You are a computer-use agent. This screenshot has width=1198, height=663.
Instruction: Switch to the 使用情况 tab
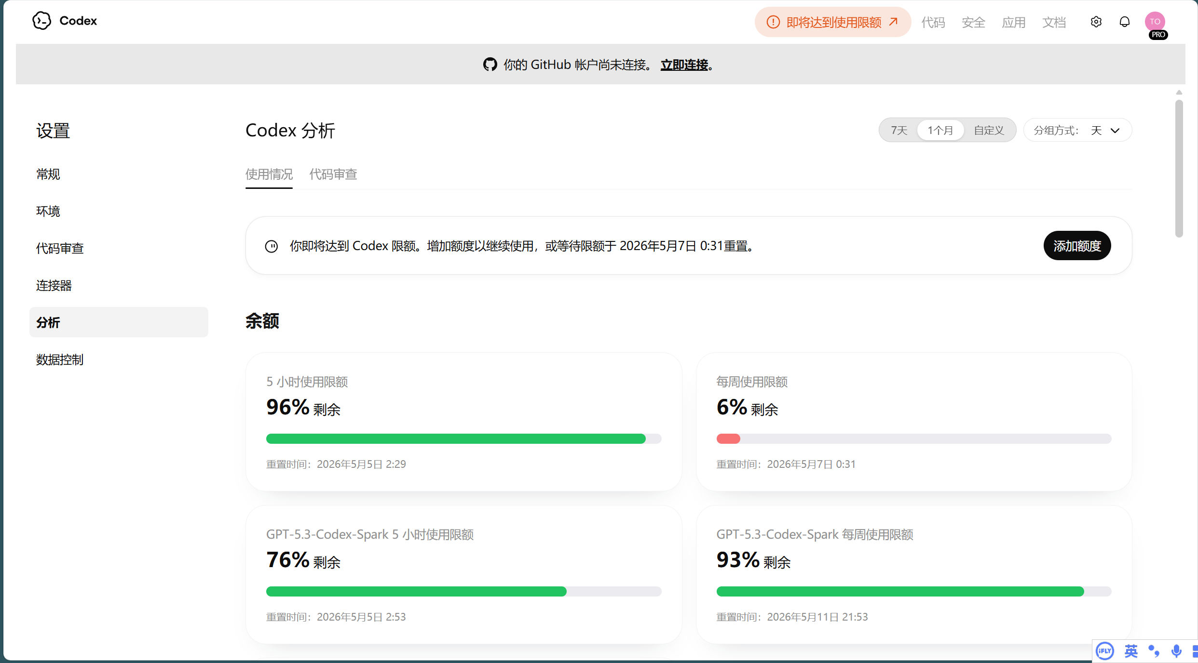click(x=269, y=174)
